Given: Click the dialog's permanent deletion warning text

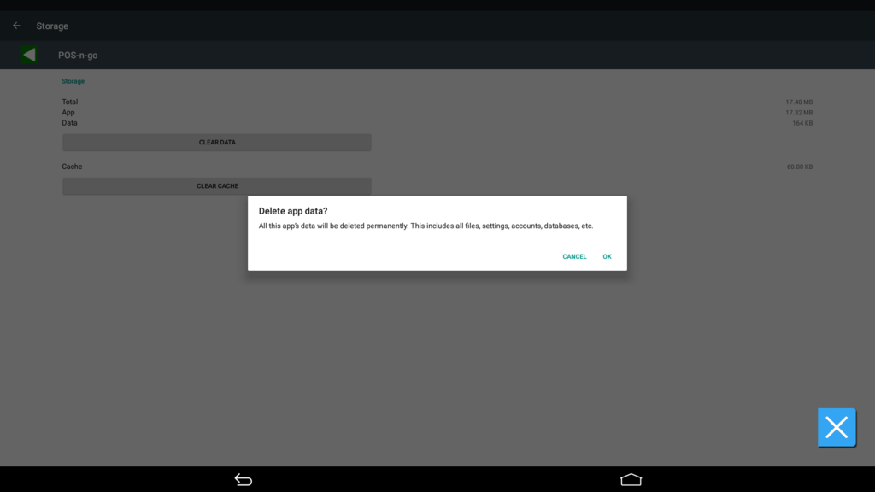Looking at the screenshot, I should click(426, 225).
